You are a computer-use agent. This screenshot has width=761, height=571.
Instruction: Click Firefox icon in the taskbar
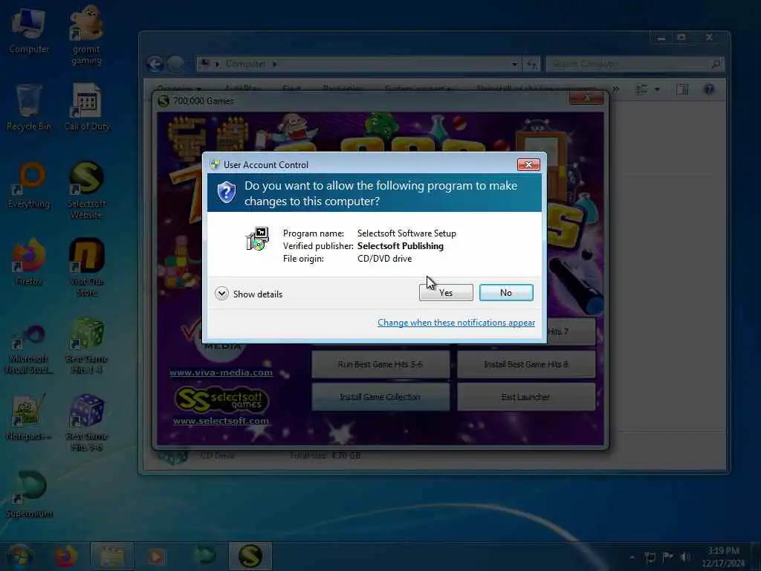(x=66, y=556)
